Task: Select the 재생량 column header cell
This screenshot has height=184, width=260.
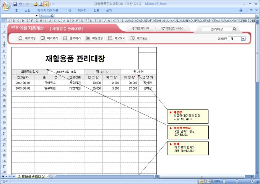Action: tap(129, 77)
